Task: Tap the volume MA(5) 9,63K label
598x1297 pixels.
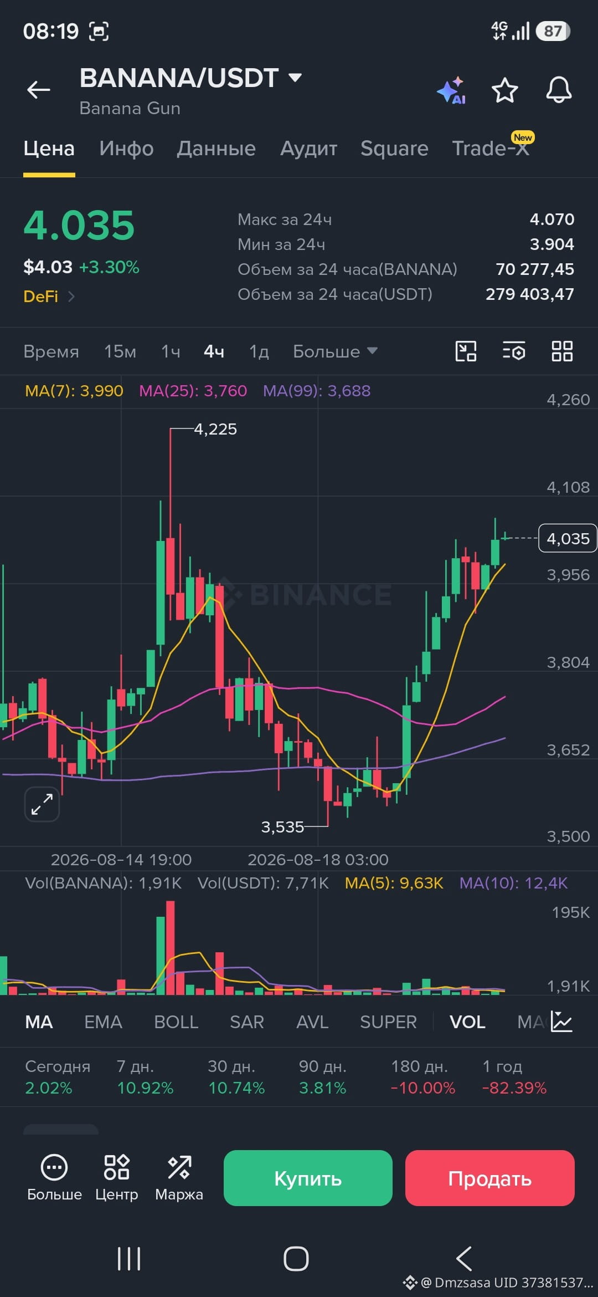Action: (x=394, y=883)
